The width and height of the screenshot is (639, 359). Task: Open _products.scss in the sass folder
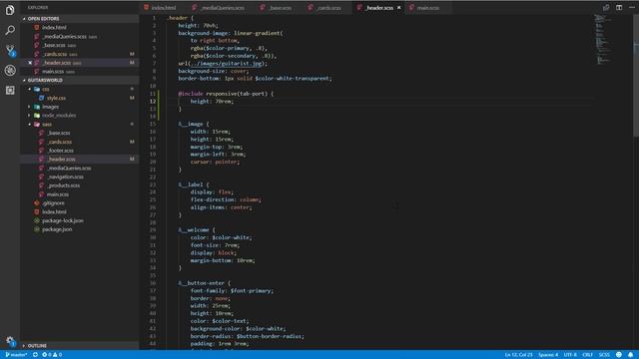[x=63, y=185]
